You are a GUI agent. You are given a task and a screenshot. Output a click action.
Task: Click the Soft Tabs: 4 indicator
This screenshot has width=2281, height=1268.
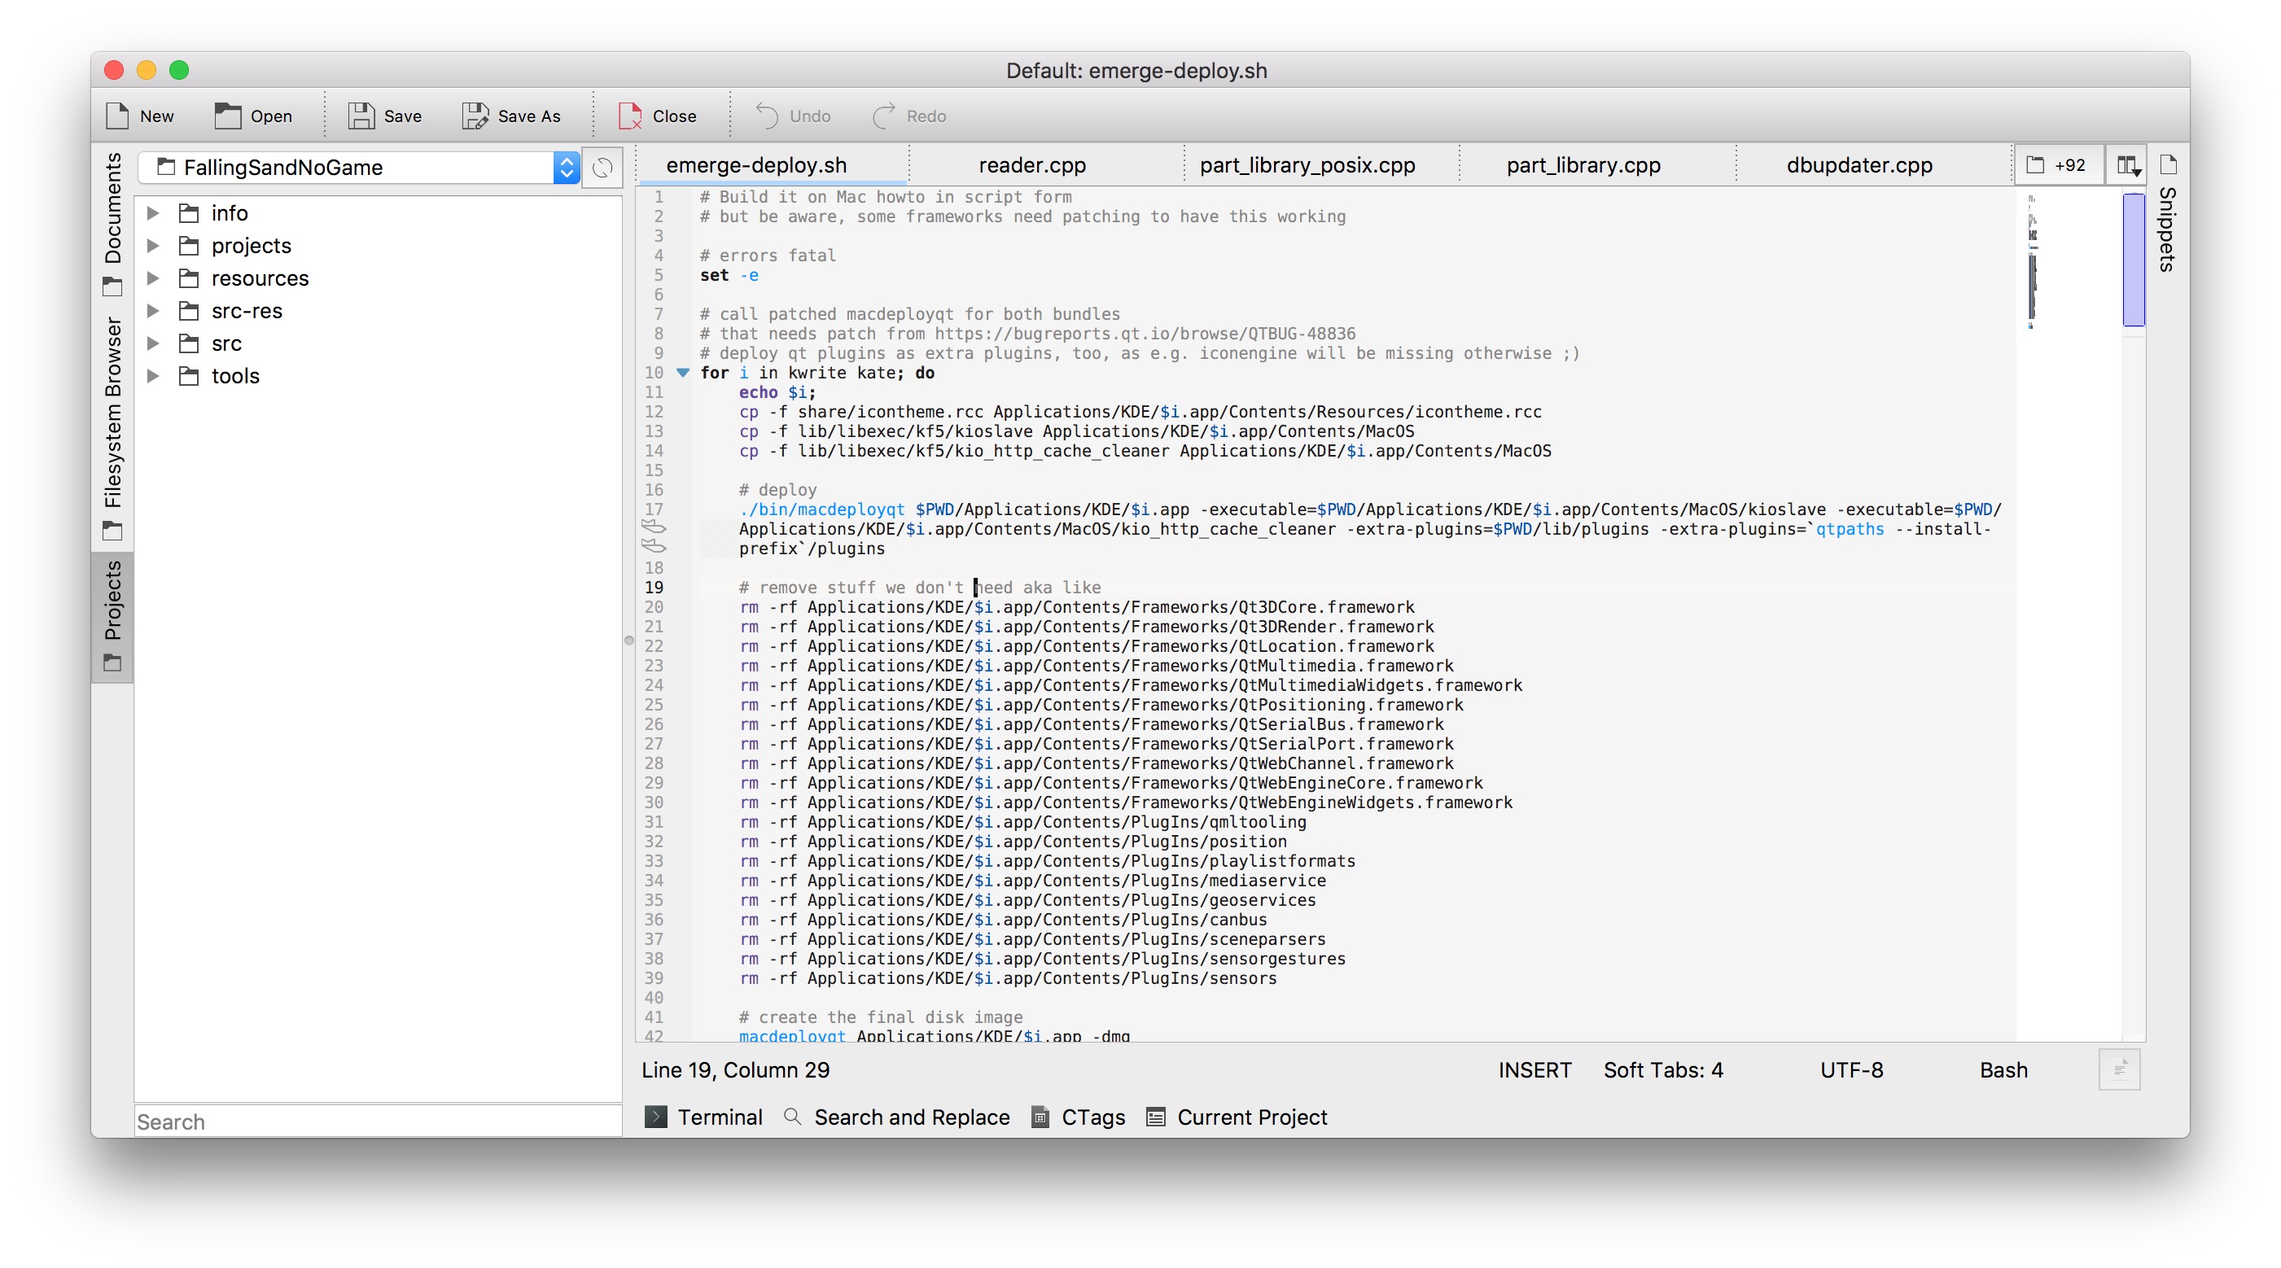(1663, 1069)
